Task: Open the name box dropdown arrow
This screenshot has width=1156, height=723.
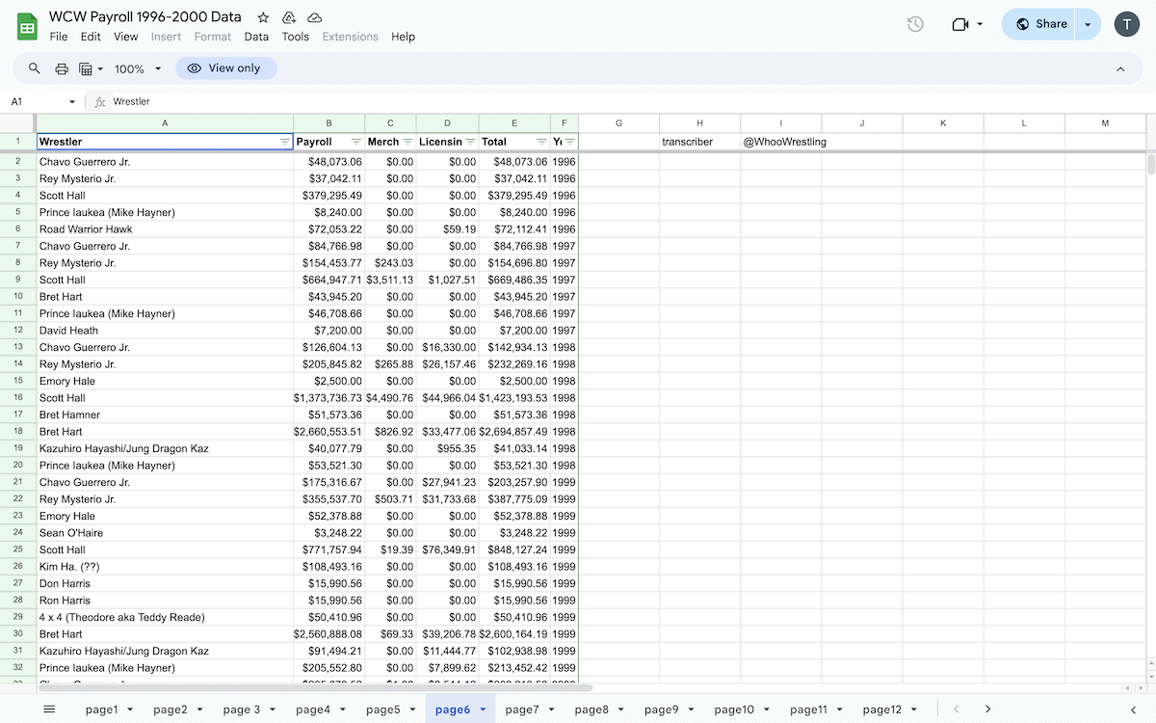Action: (72, 101)
